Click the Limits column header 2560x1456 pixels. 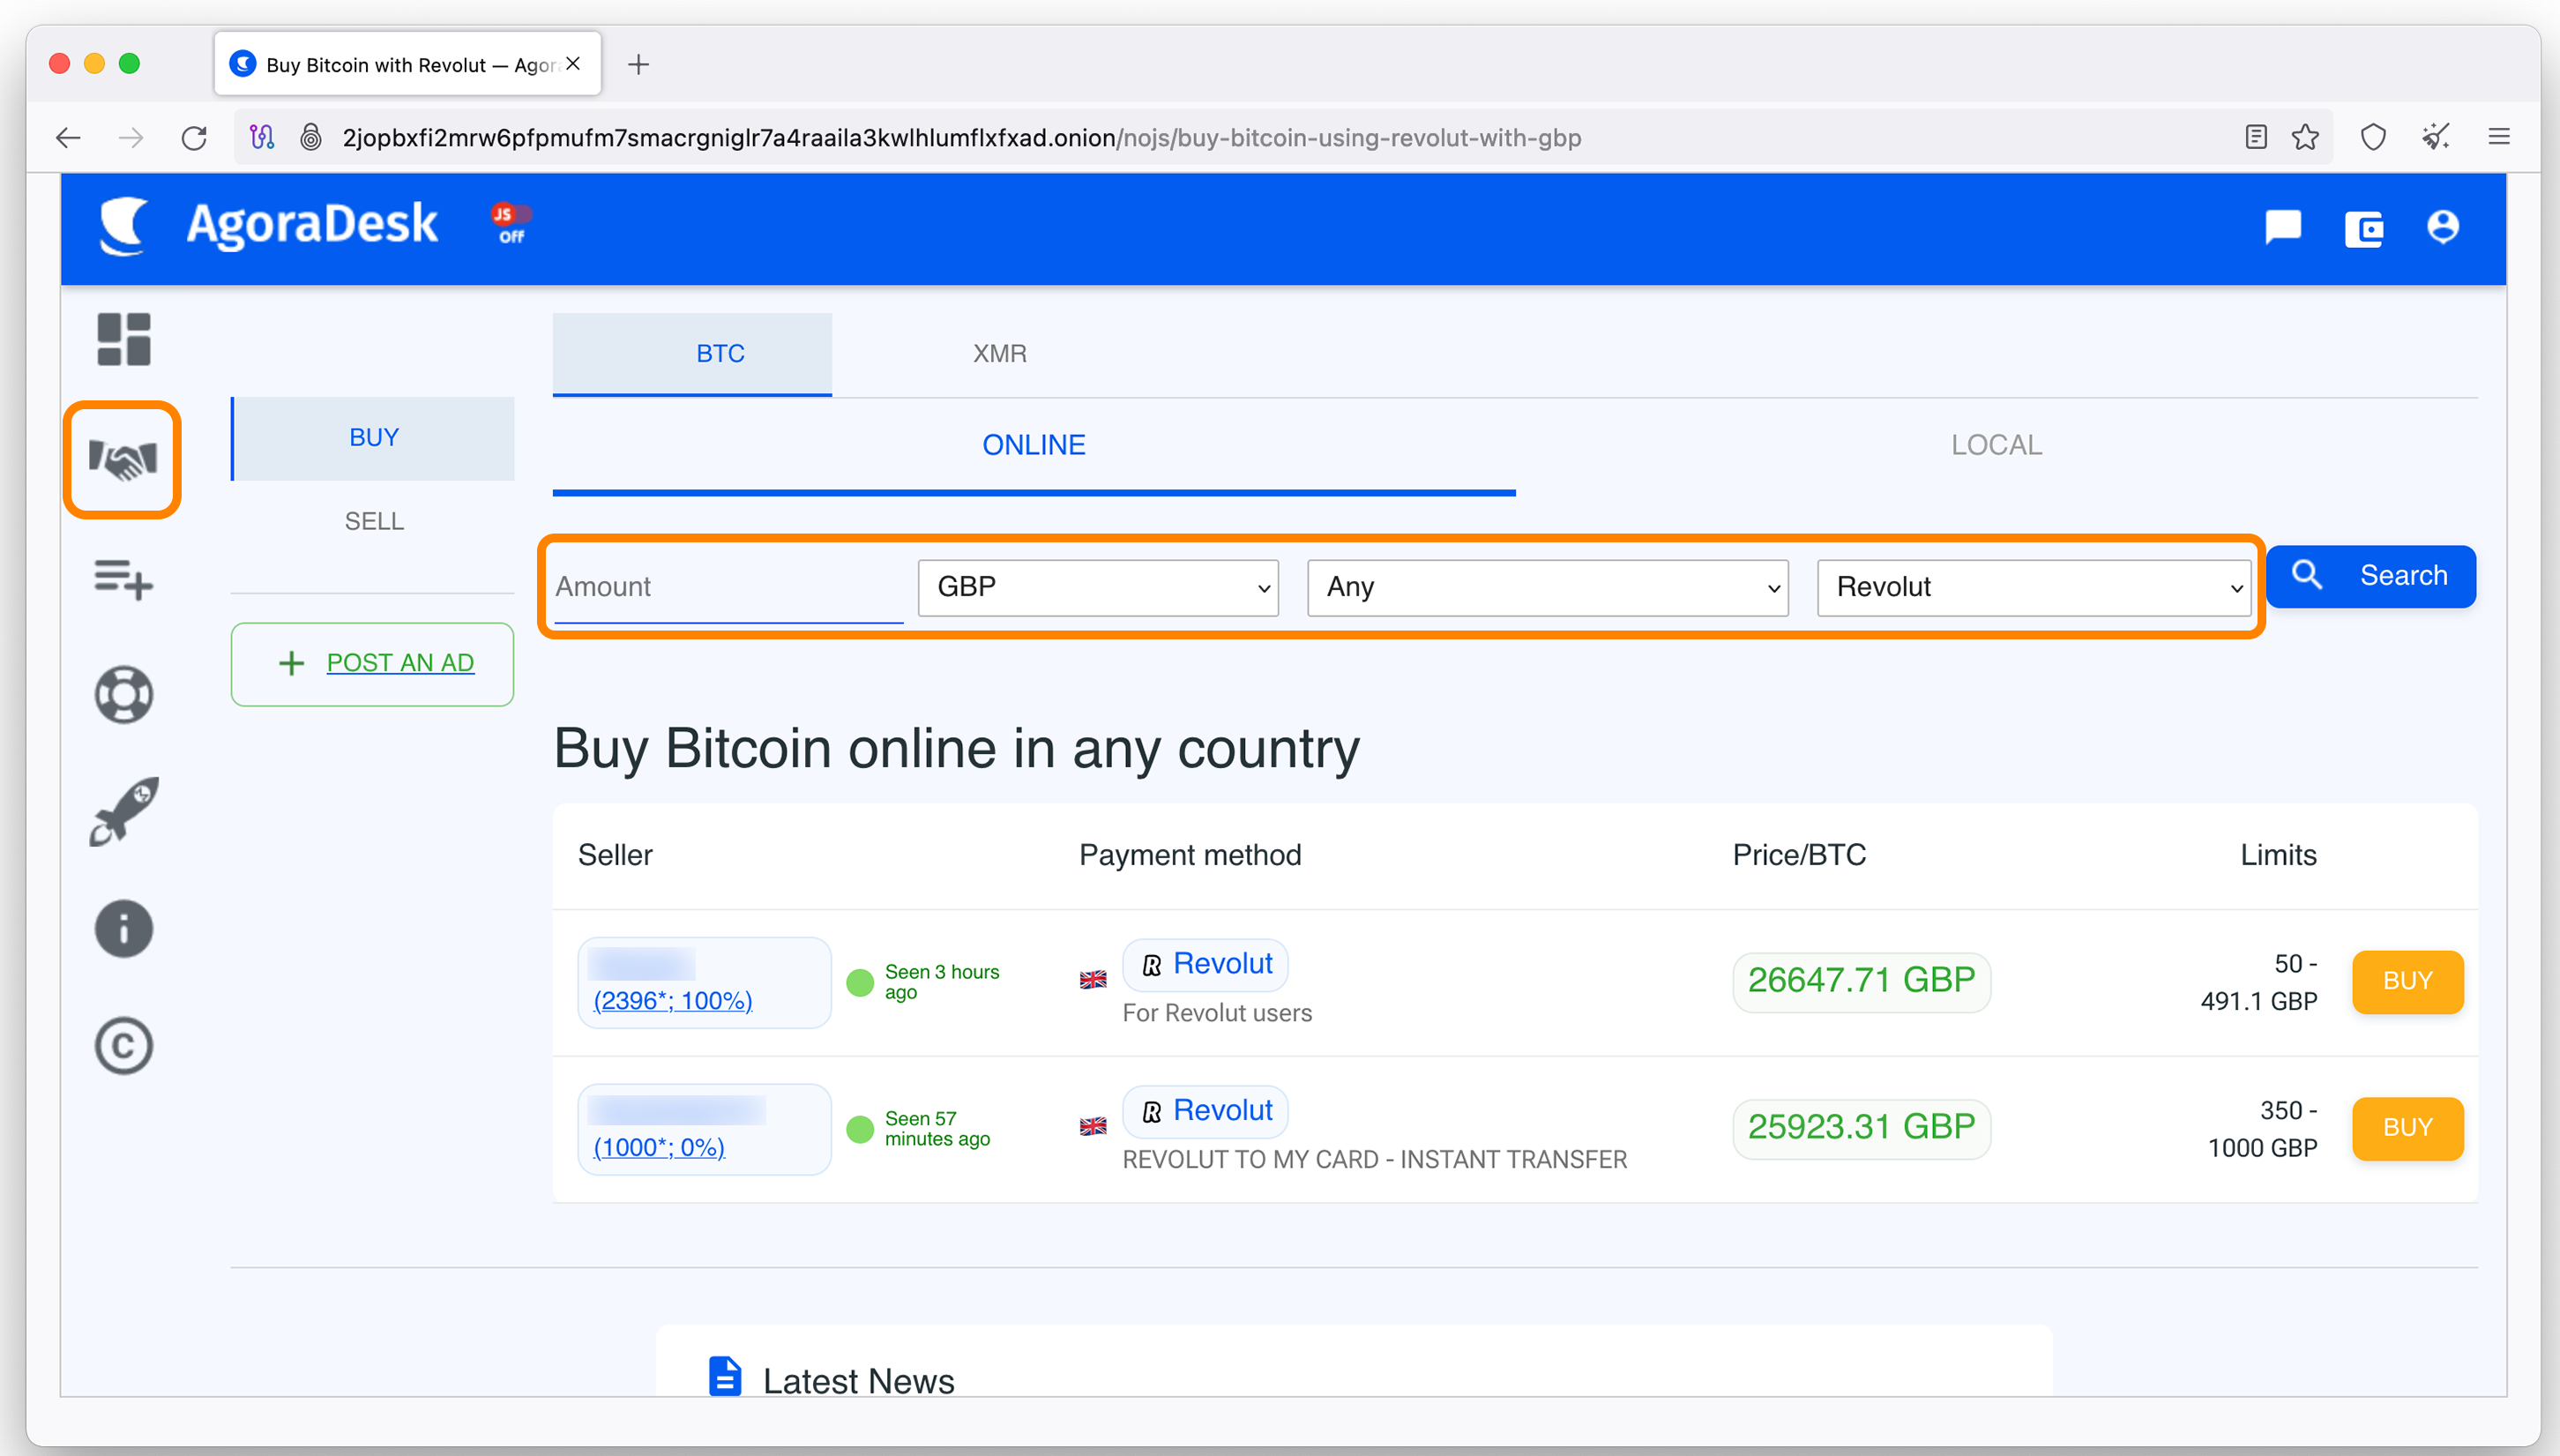[x=2277, y=855]
